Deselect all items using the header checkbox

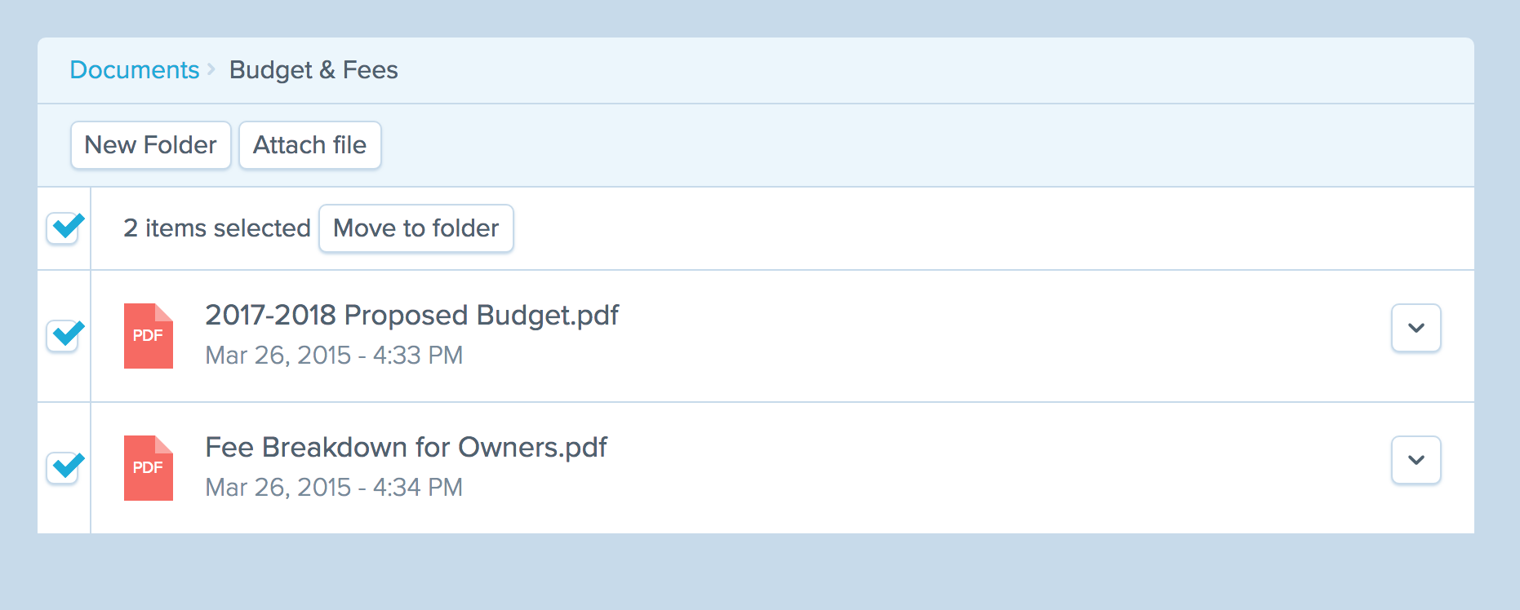click(x=63, y=228)
